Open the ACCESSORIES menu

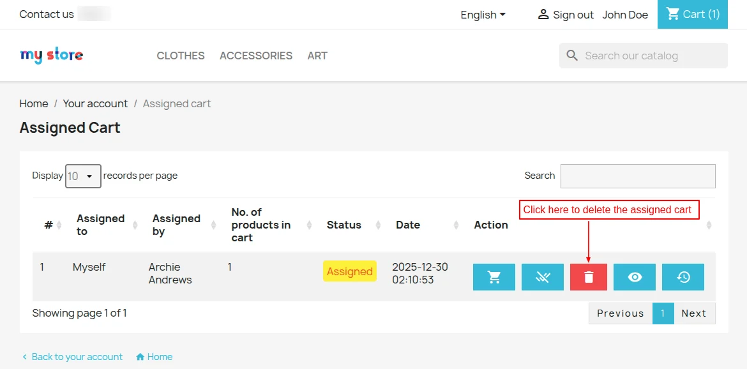click(x=256, y=56)
